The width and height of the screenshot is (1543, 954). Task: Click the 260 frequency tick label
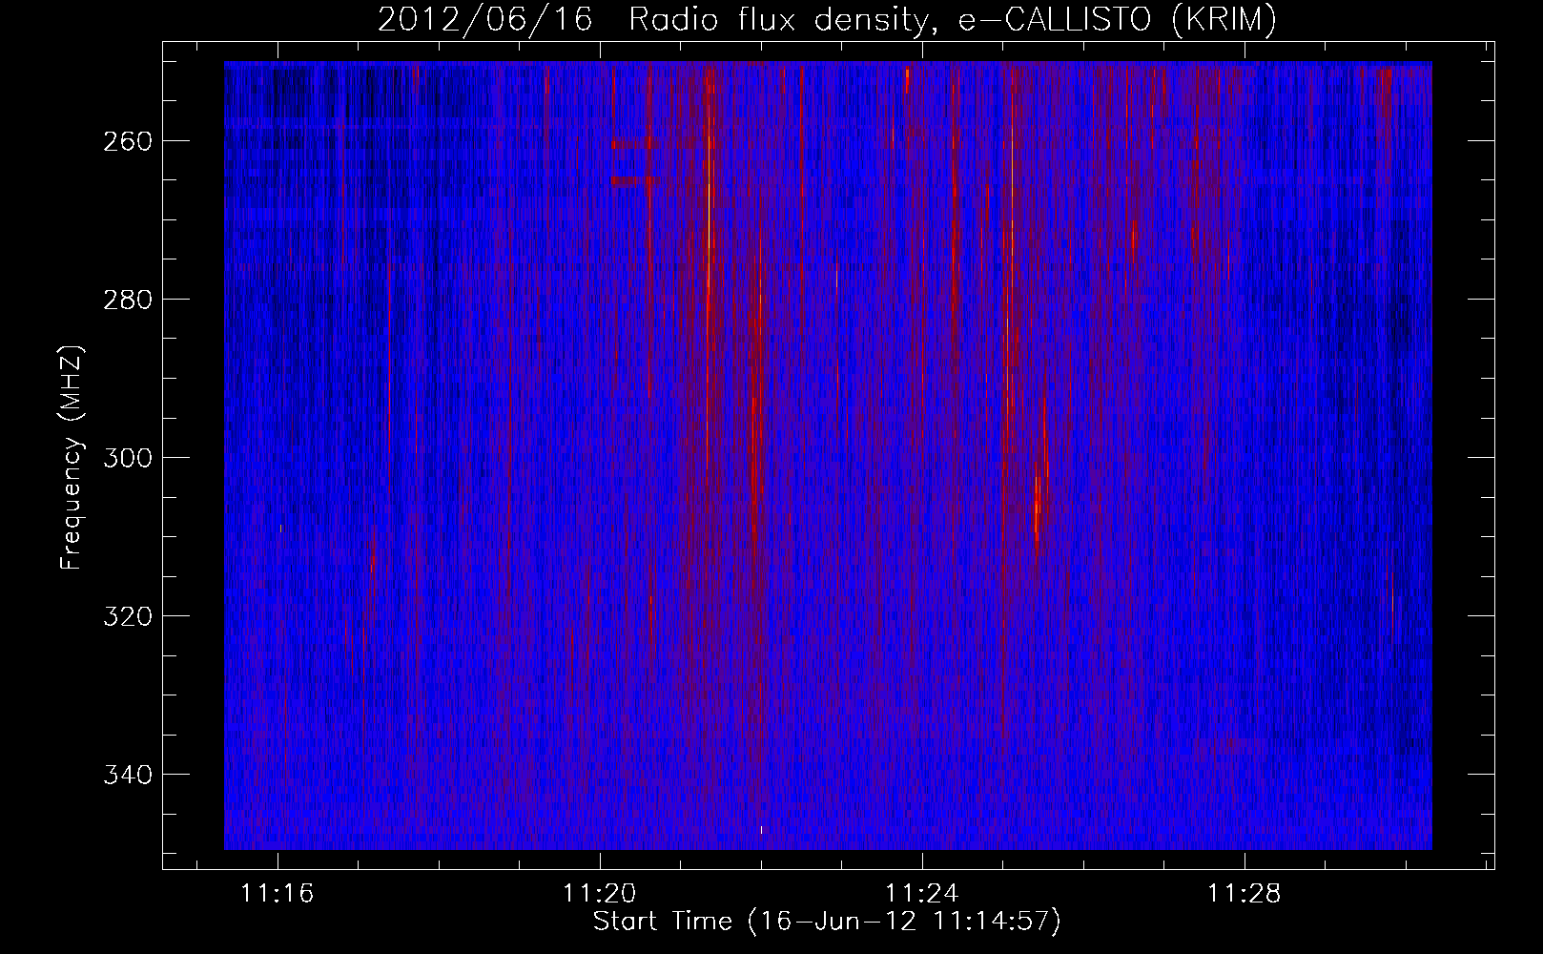tap(127, 141)
